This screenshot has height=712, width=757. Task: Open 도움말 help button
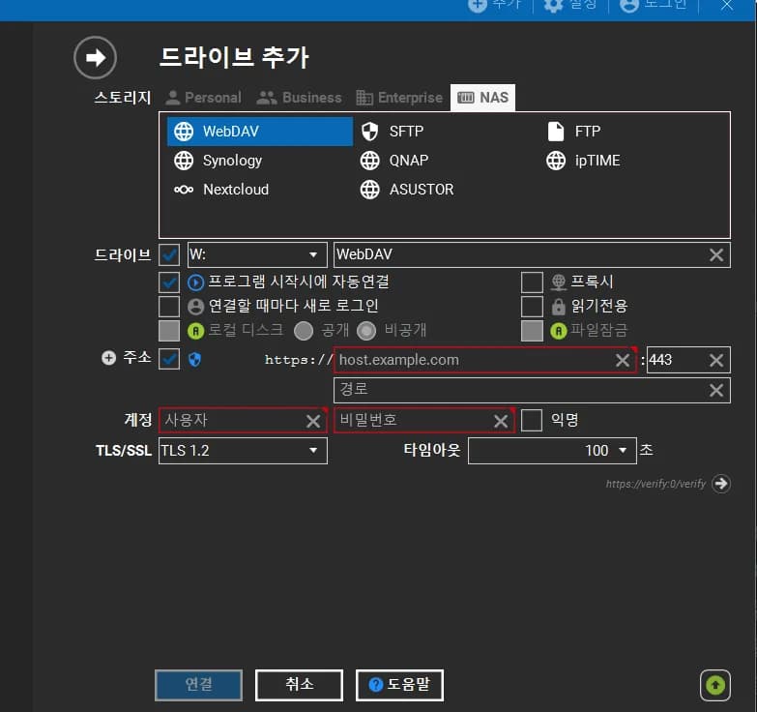(x=399, y=685)
